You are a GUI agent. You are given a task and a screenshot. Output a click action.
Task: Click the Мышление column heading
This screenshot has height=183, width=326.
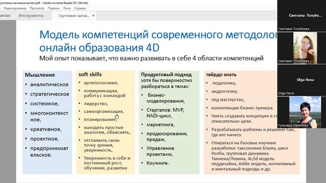pyautogui.click(x=40, y=75)
